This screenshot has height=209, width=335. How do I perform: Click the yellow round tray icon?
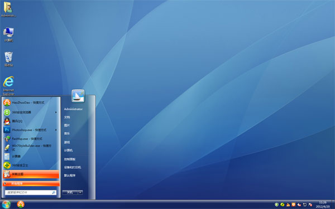[x=282, y=205]
